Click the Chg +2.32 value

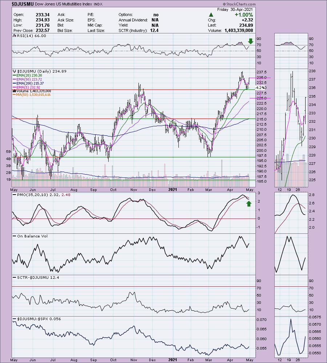coord(247,20)
